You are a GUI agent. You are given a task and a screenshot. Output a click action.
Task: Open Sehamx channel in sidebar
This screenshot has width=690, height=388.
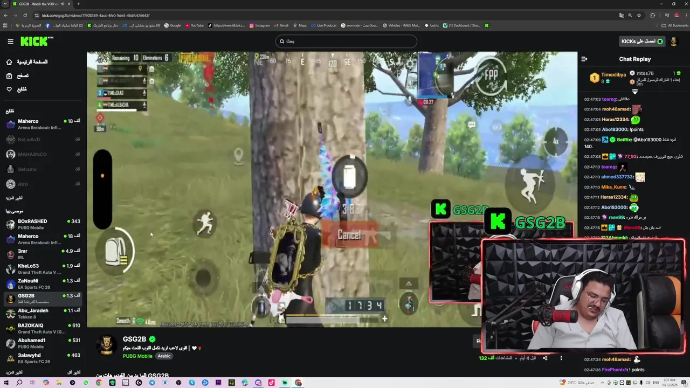[x=43, y=169]
